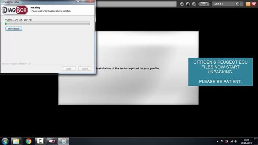
Task: Open Google Chrome from the taskbar
Action: [29, 141]
